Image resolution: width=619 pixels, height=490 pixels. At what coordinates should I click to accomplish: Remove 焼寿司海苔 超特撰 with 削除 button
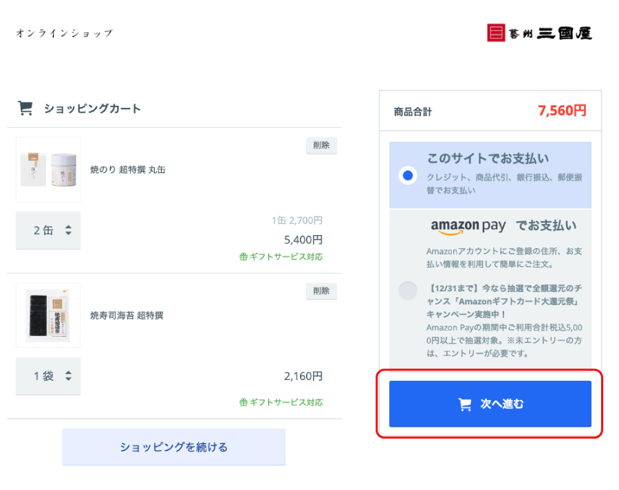point(321,291)
